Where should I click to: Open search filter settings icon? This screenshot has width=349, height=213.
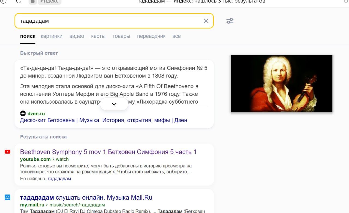(230, 21)
